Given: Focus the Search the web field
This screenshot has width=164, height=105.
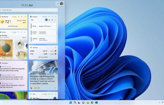Looking at the screenshot, I should (x=29, y=10).
